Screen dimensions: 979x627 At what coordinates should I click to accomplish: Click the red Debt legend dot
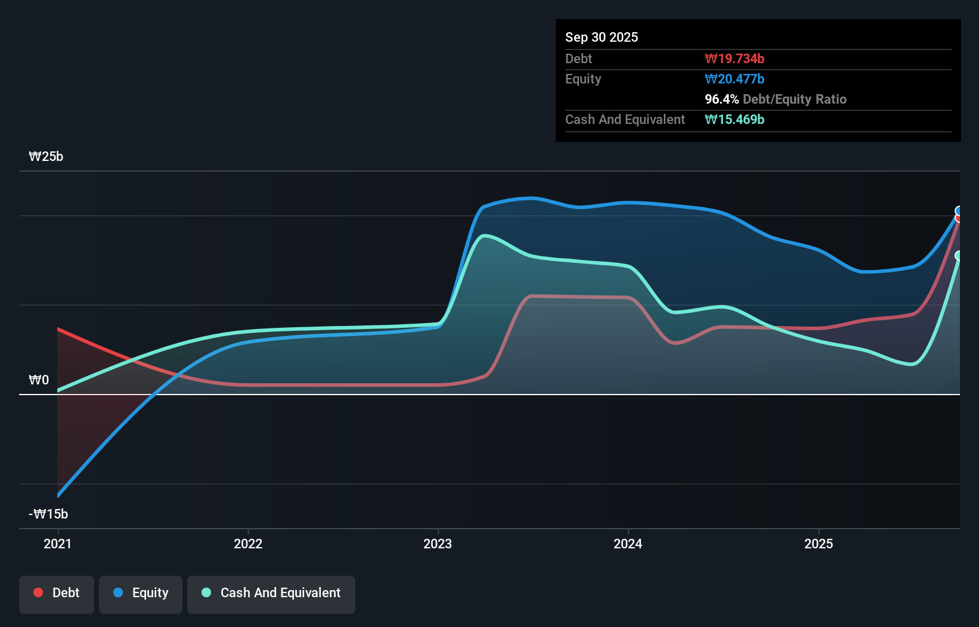tap(38, 592)
